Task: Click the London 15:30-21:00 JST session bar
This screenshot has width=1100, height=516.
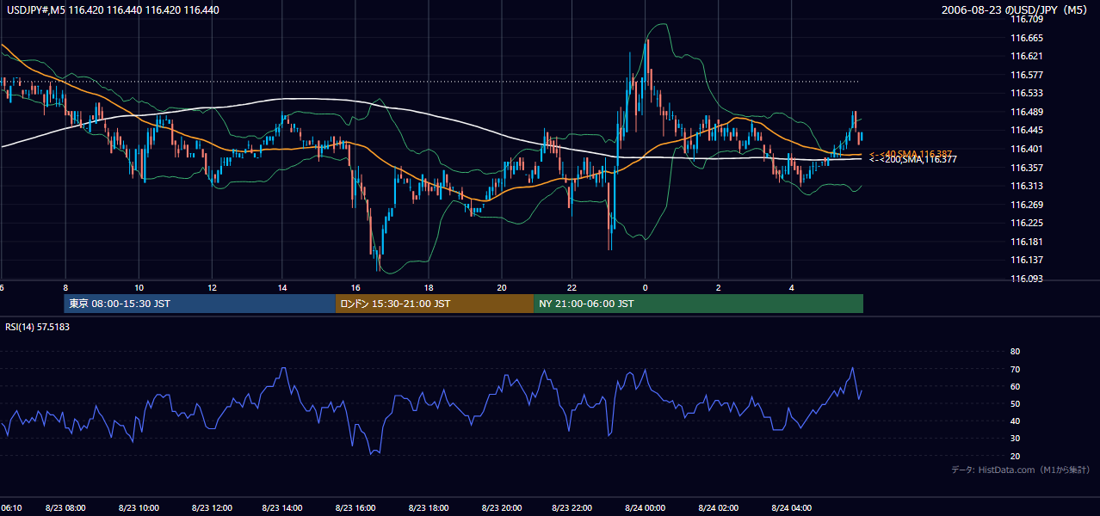Action: click(434, 304)
